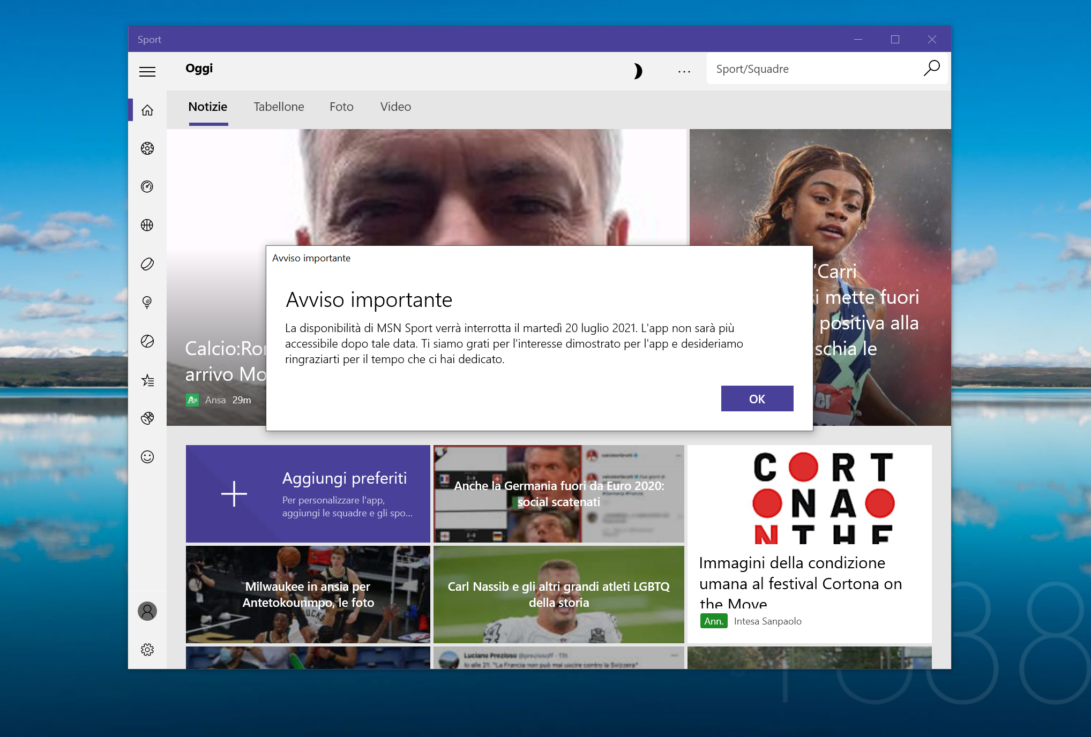Open Aggiungi preferiti tile

tap(308, 494)
